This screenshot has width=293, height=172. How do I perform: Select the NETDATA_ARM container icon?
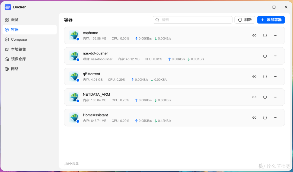click(74, 97)
